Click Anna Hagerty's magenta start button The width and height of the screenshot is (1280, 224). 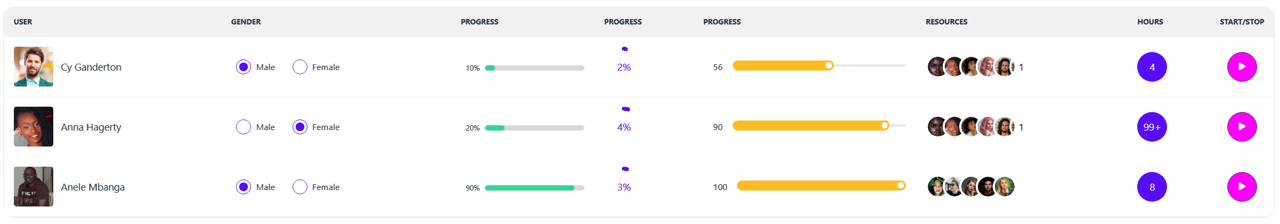tap(1242, 127)
